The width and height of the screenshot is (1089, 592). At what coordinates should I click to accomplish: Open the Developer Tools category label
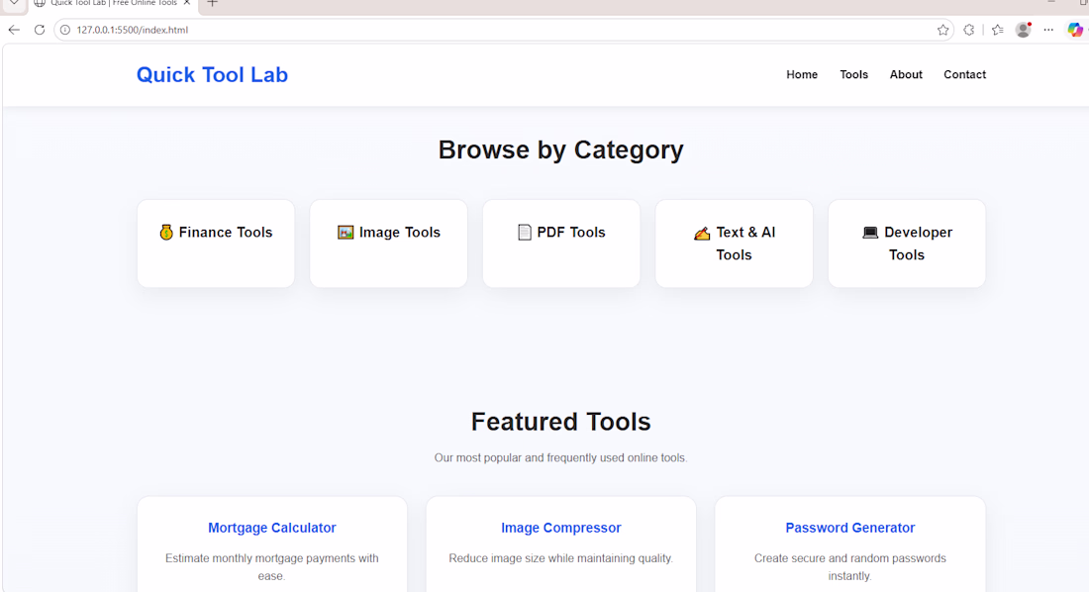[918, 244]
